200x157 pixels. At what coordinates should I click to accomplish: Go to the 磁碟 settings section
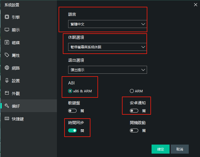coord(29,42)
